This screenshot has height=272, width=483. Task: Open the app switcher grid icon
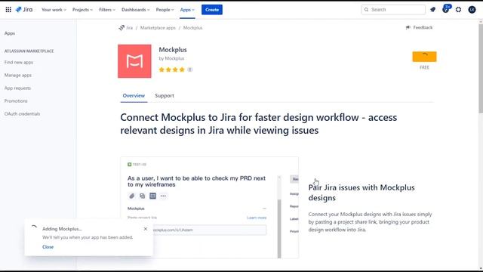(x=8, y=10)
